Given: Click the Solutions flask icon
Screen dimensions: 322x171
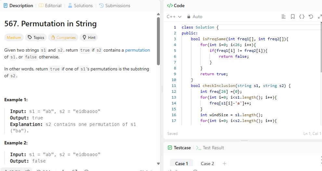Looking at the screenshot, I should tap(70, 6).
